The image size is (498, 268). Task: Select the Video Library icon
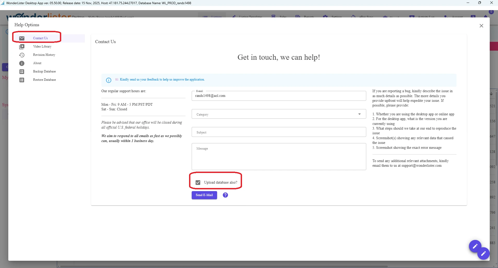tap(22, 47)
